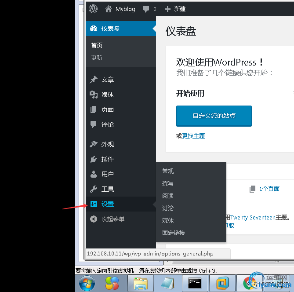Click the Myblog home icon

(109, 9)
